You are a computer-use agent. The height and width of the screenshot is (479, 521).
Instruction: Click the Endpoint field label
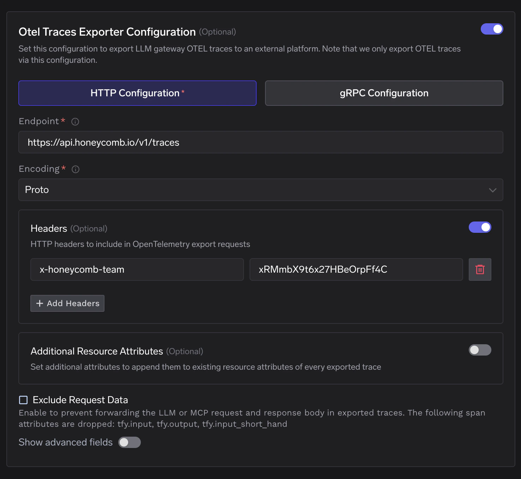(39, 121)
